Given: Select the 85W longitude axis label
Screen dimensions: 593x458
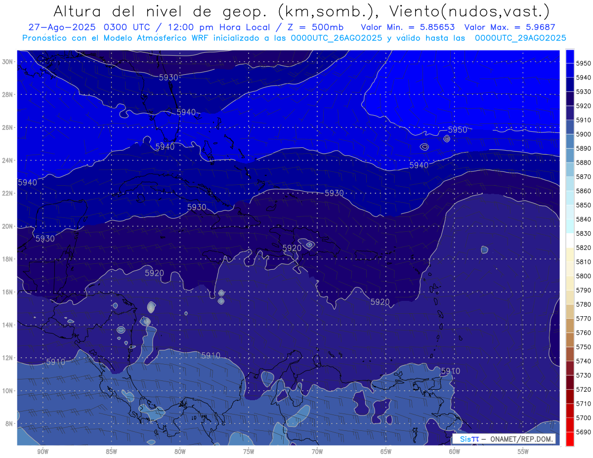Looking at the screenshot, I should click(x=111, y=452).
